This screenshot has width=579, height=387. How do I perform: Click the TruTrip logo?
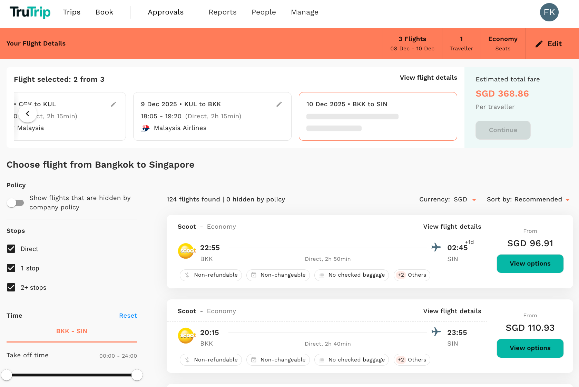point(30,12)
